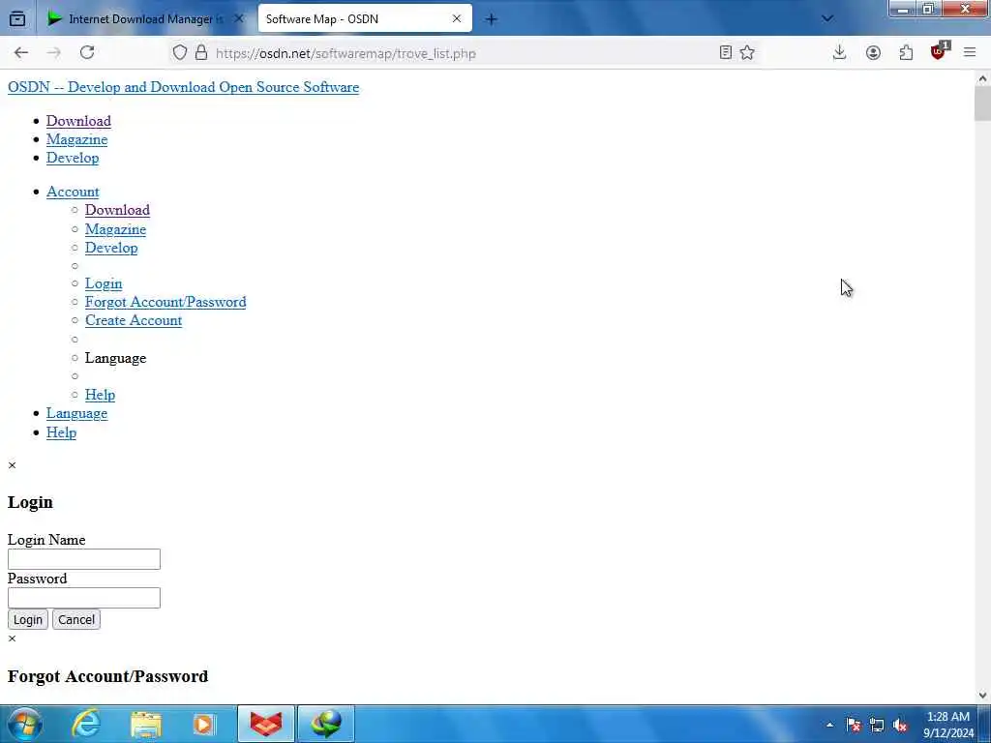Open the Windows Start menu
Image resolution: width=991 pixels, height=743 pixels.
point(25,724)
